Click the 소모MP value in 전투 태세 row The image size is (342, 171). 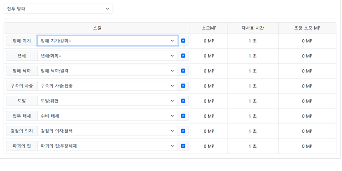(209, 116)
